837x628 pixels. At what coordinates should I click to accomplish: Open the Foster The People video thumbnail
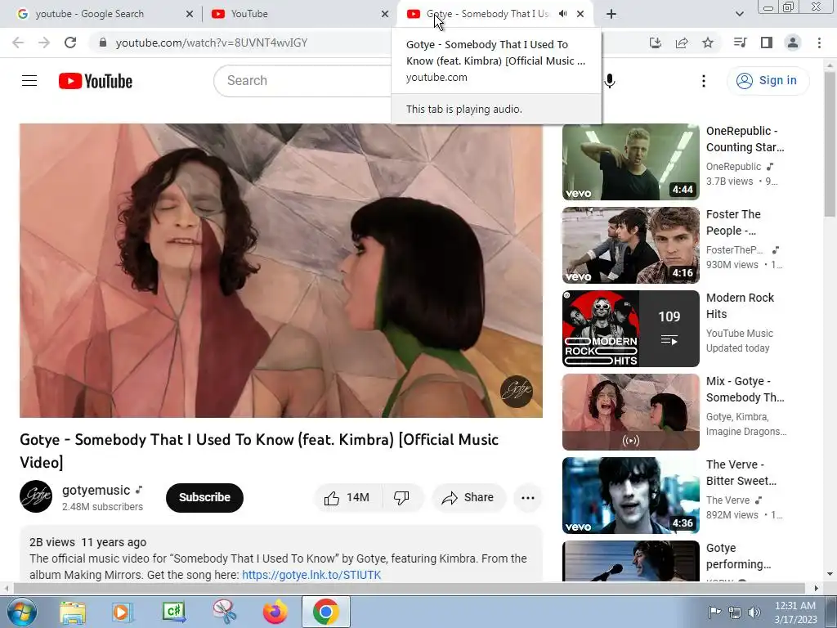[630, 245]
